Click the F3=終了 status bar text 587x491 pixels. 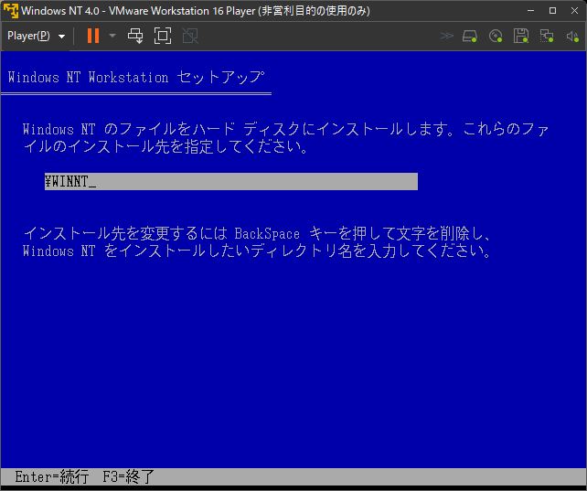tap(128, 476)
